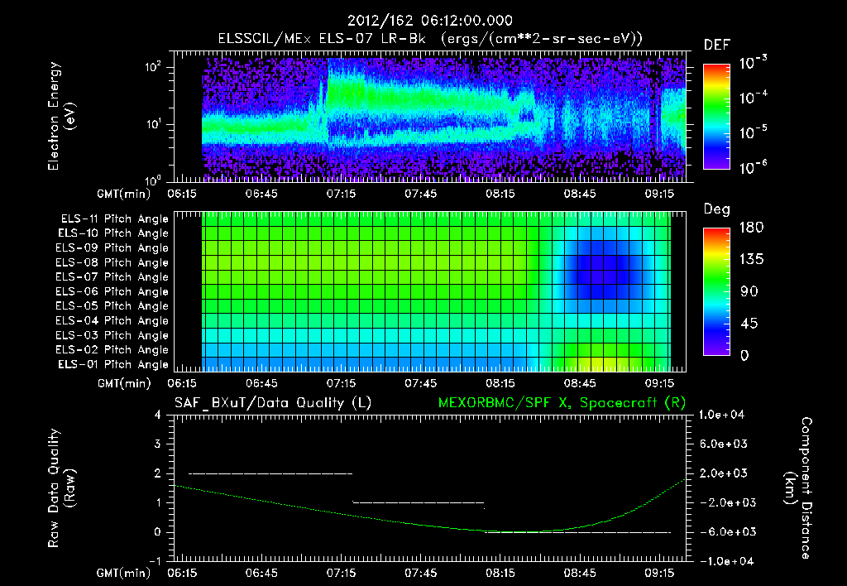The image size is (847, 586).
Task: Click the -1 tick on data quality axis
Action: point(156,561)
